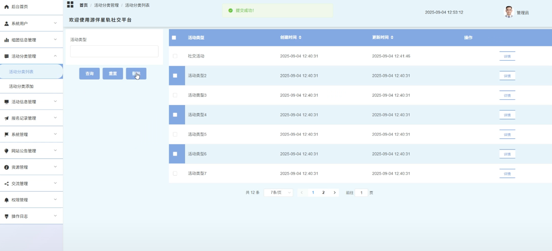Click the share icon for 交流管理

click(7, 184)
